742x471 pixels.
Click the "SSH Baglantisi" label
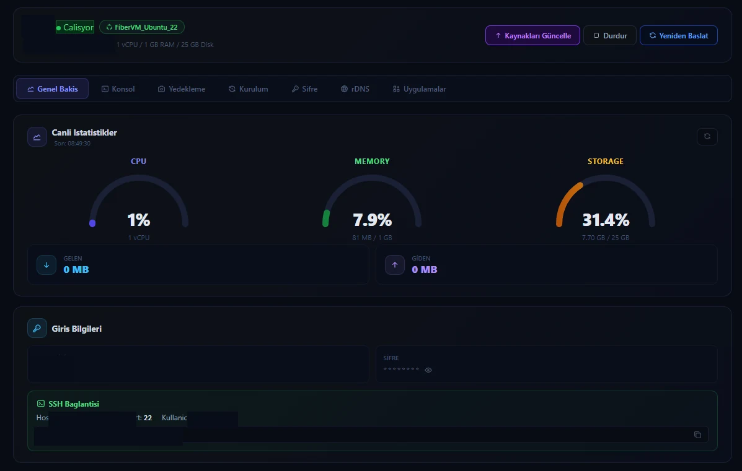[x=74, y=404]
